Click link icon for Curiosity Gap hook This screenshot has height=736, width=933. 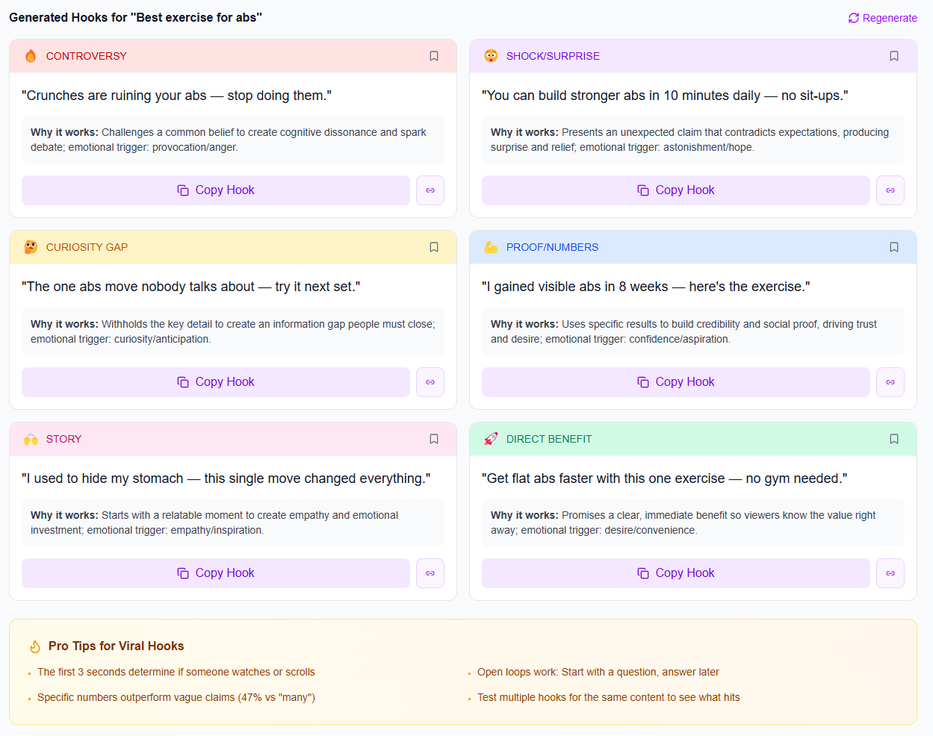click(430, 382)
